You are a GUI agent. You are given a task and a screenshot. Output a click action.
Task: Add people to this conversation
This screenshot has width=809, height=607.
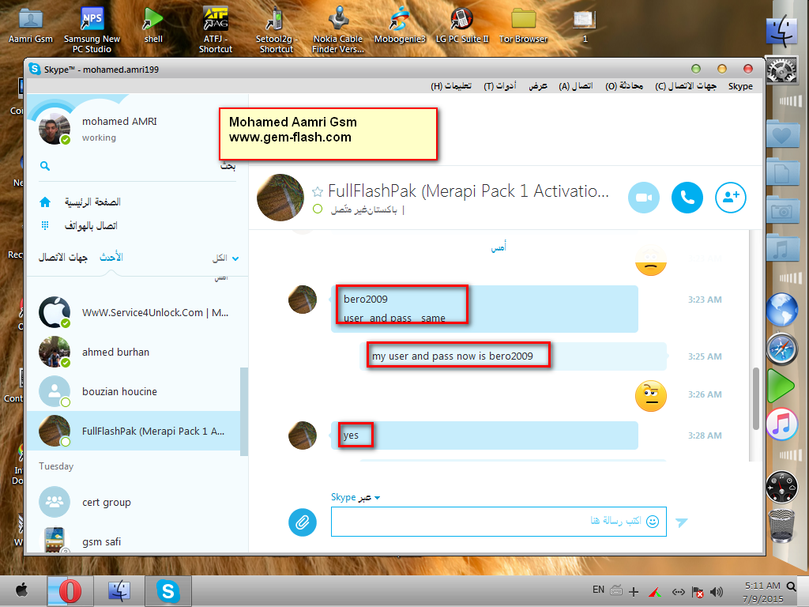pos(731,198)
